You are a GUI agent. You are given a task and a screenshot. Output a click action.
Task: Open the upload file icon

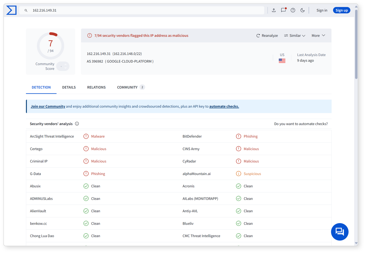274,10
